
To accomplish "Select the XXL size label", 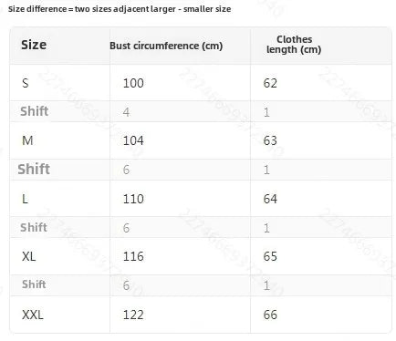I will coord(33,315).
